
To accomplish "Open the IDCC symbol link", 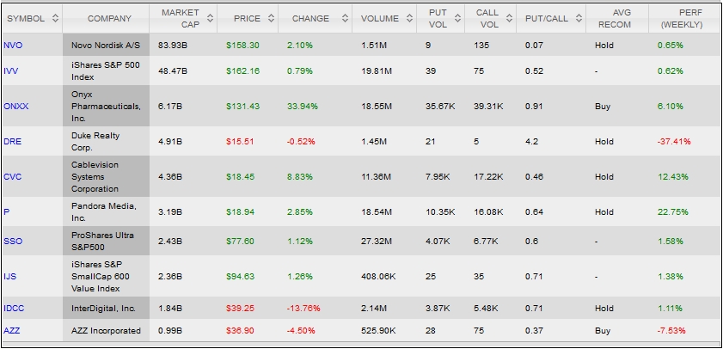I will pyautogui.click(x=15, y=309).
